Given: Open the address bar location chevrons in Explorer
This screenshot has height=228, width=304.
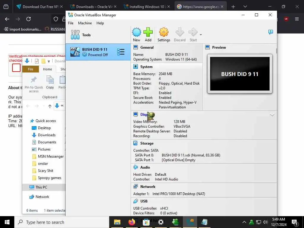Looking at the screenshot, I should click(x=62, y=106).
